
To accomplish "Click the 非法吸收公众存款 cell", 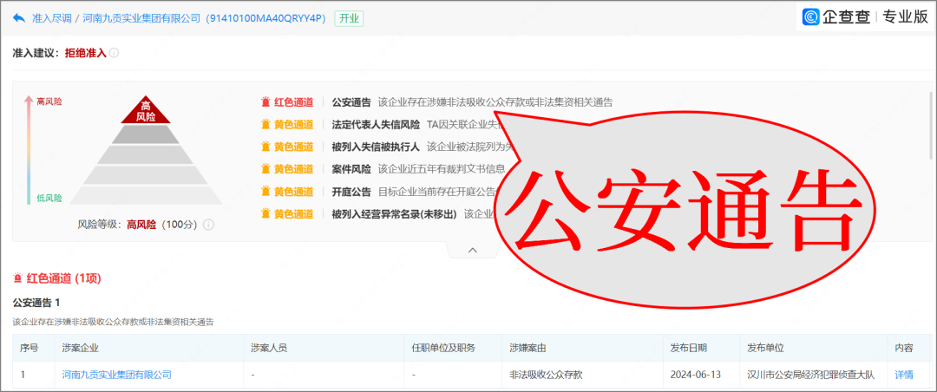I will [546, 375].
